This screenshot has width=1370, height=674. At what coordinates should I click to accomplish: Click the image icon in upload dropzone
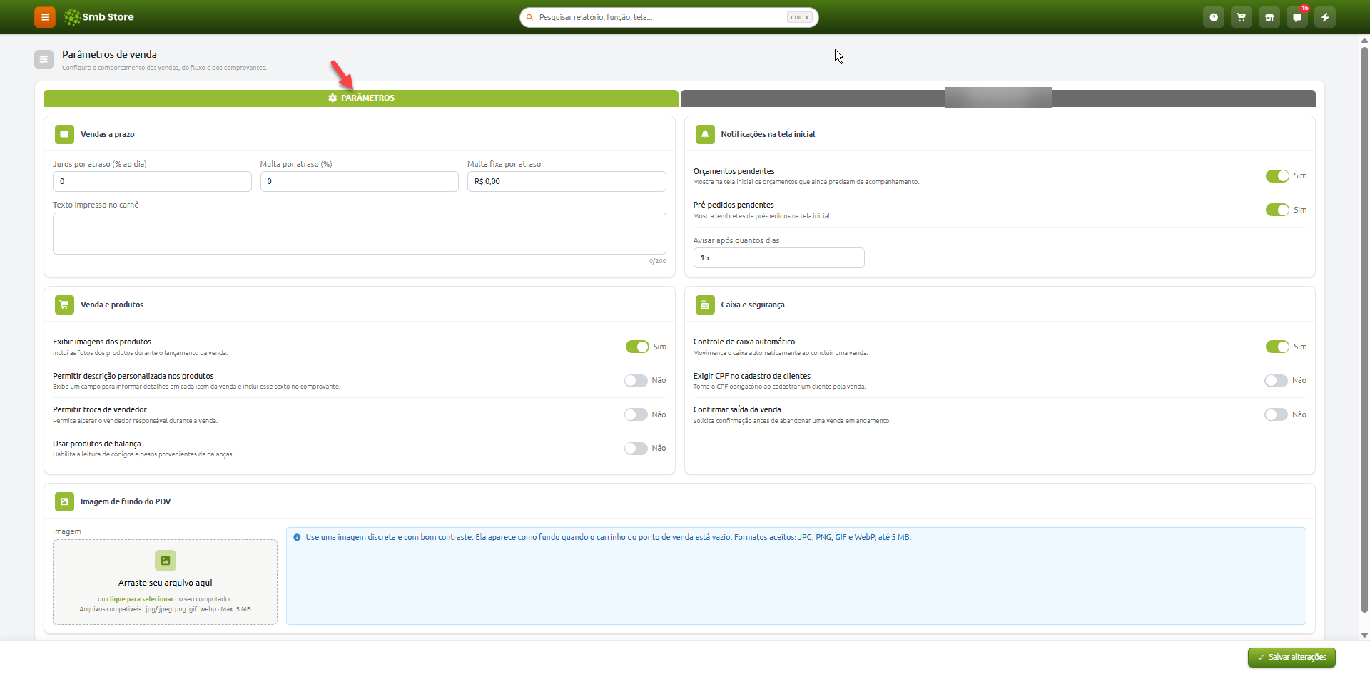click(166, 561)
